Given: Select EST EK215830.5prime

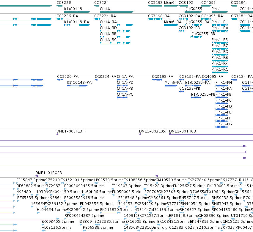Looking at the screenshot, I should click(x=116, y=210).
